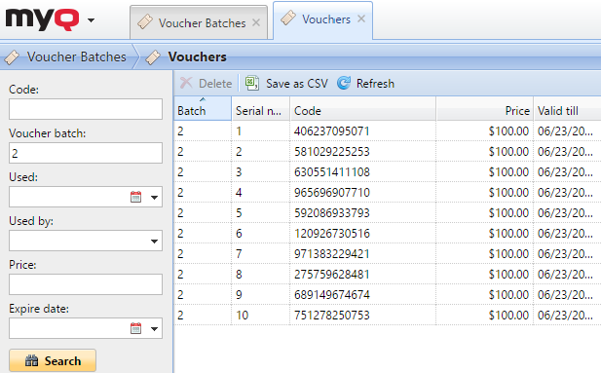Click the Vouchers breadcrumb item

point(197,56)
